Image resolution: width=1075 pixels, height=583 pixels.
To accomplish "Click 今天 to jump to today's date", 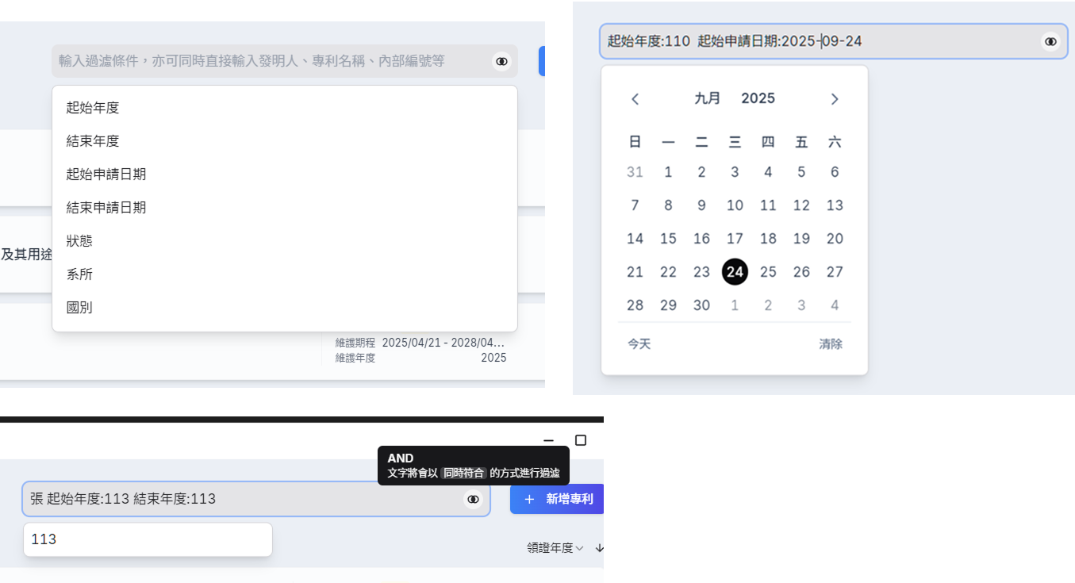I will click(x=637, y=343).
